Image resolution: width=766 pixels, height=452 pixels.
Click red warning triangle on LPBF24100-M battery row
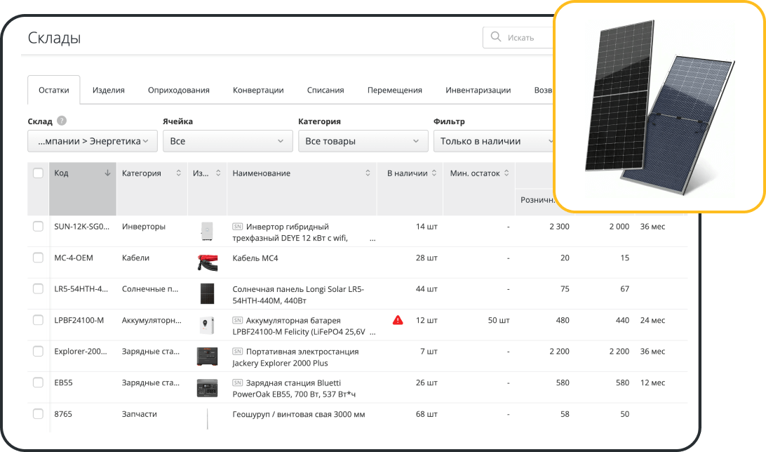click(x=398, y=320)
